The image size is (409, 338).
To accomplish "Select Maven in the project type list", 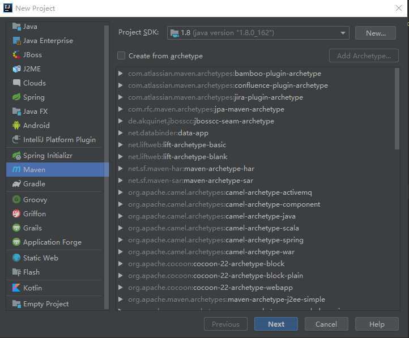I will click(57, 170).
